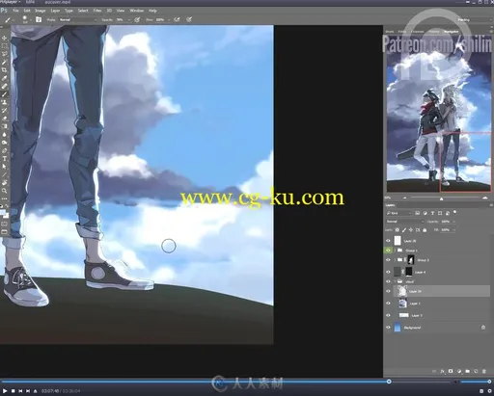Toggle visibility of Layer 4
The image size is (494, 396).
click(x=388, y=272)
